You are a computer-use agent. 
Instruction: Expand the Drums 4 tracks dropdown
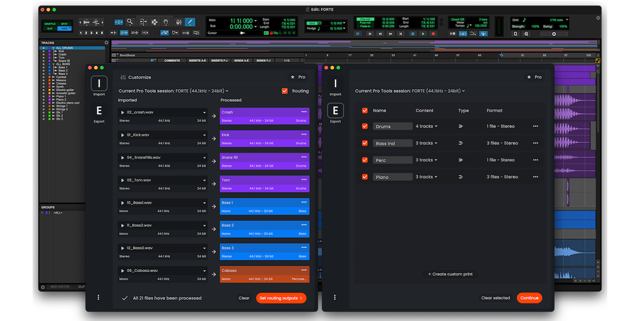tap(426, 126)
